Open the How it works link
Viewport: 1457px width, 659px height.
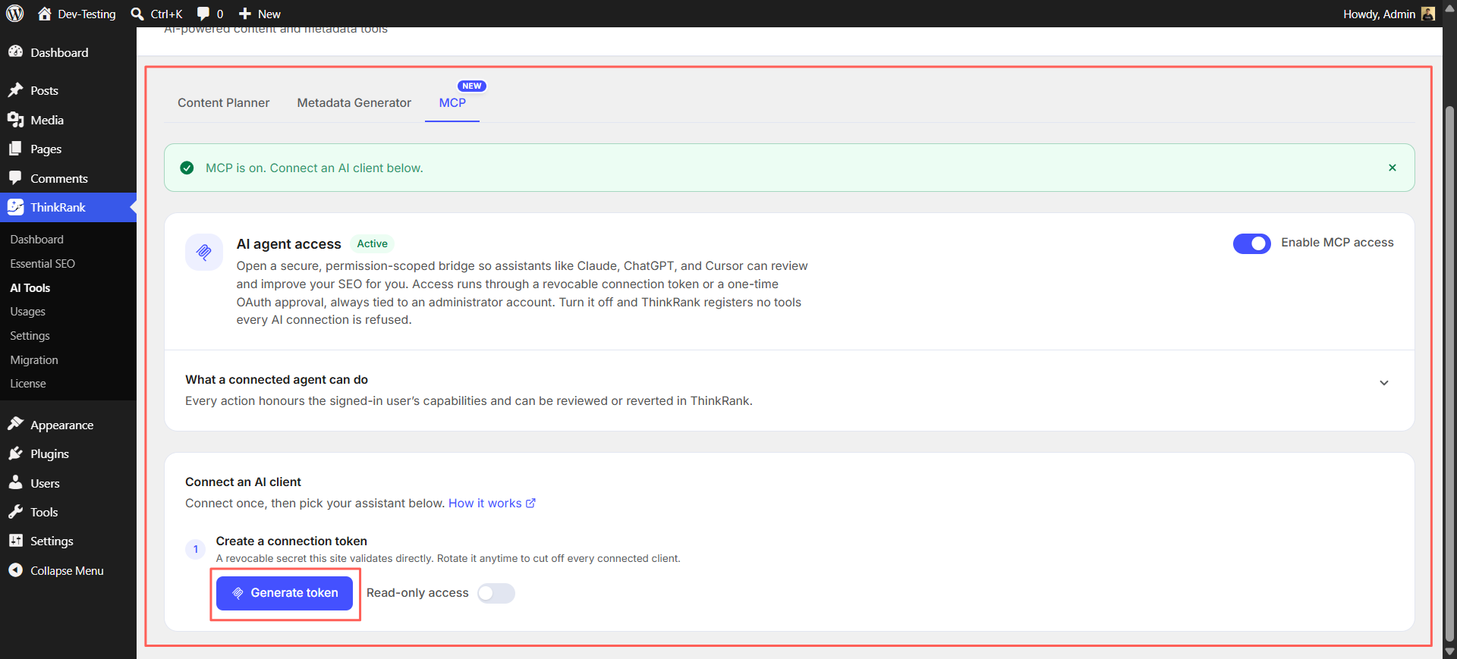tap(492, 504)
